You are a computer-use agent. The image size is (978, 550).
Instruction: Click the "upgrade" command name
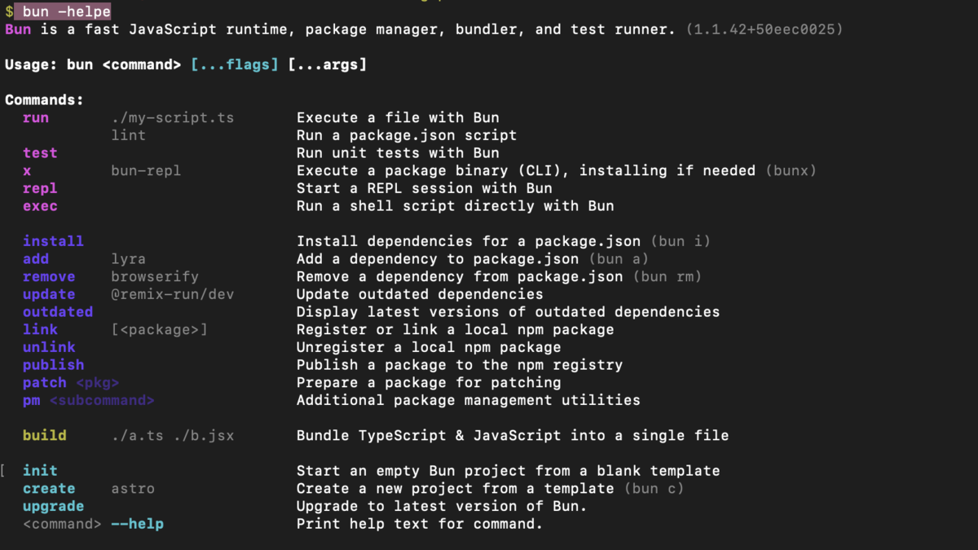53,506
